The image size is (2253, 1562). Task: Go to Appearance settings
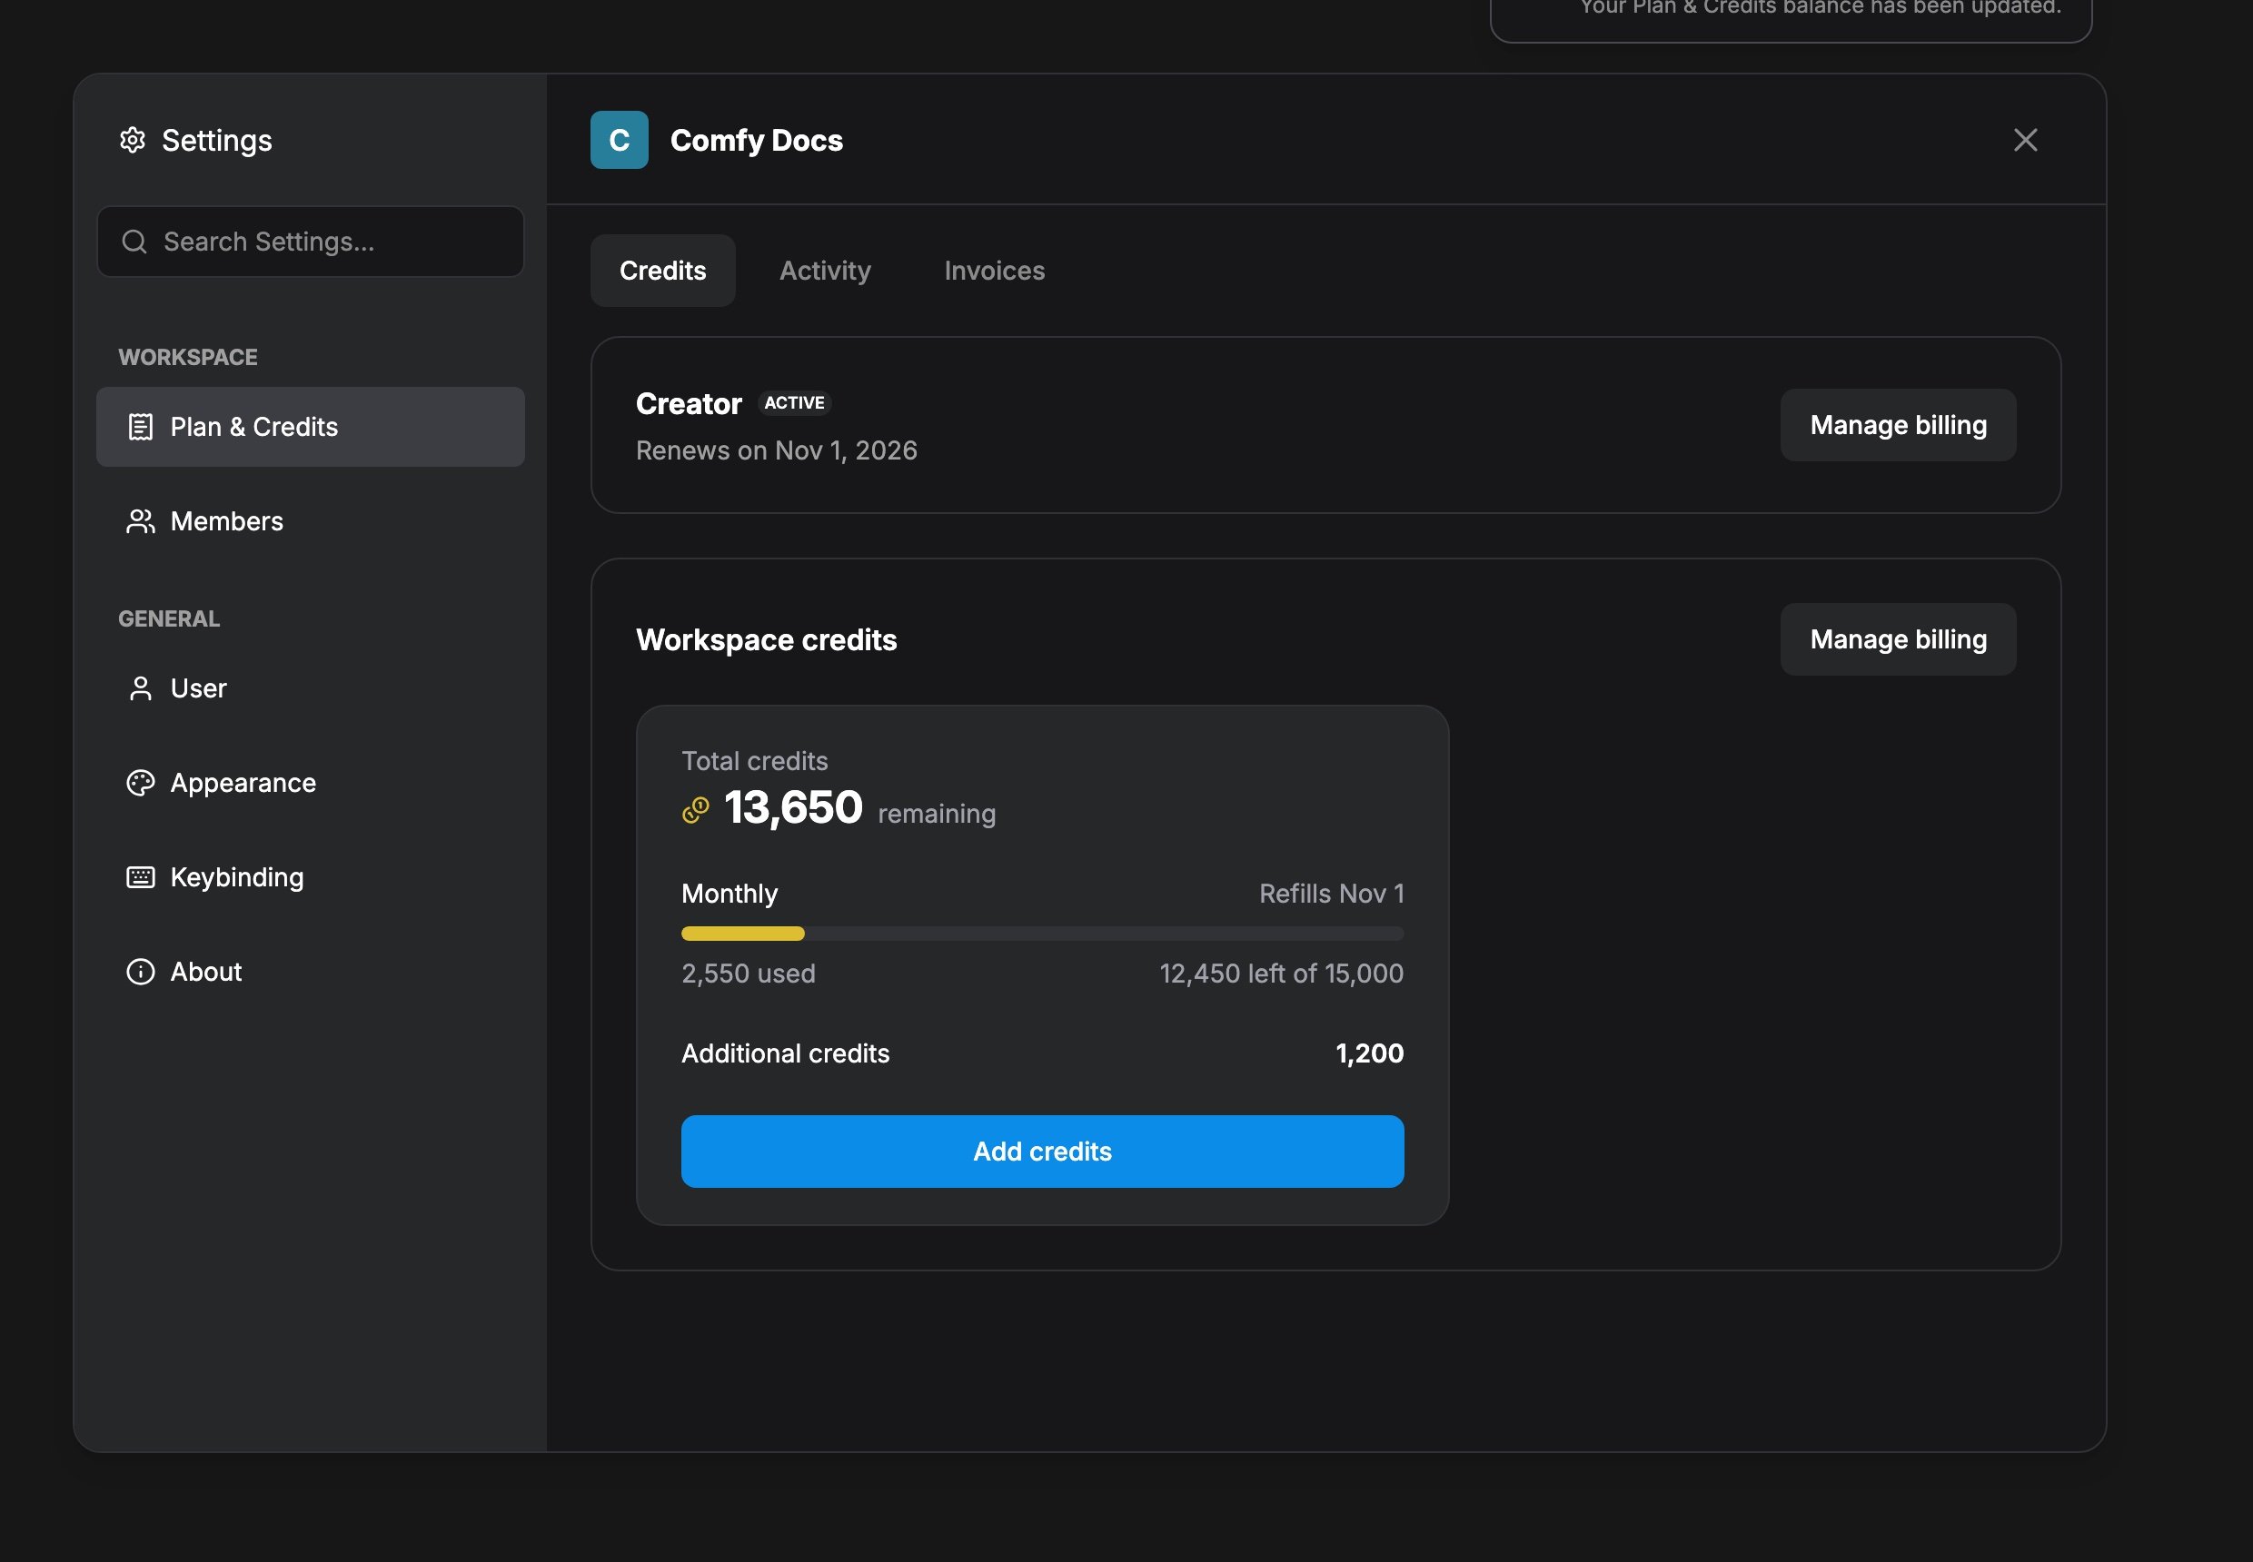pyautogui.click(x=311, y=783)
